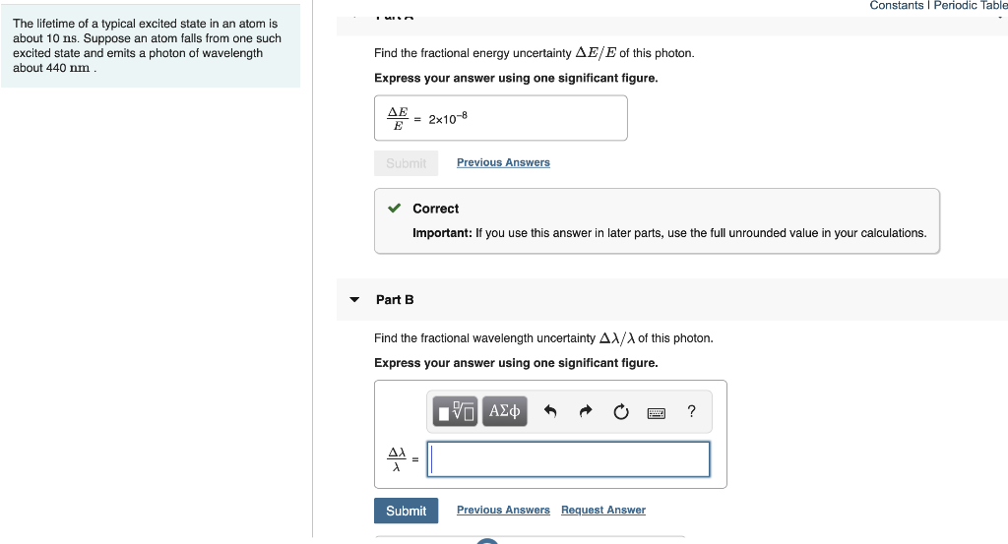
Task: Show keyboard shortcuts via keyboard icon
Action: point(656,412)
